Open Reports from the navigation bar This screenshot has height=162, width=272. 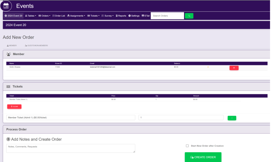[121, 16]
